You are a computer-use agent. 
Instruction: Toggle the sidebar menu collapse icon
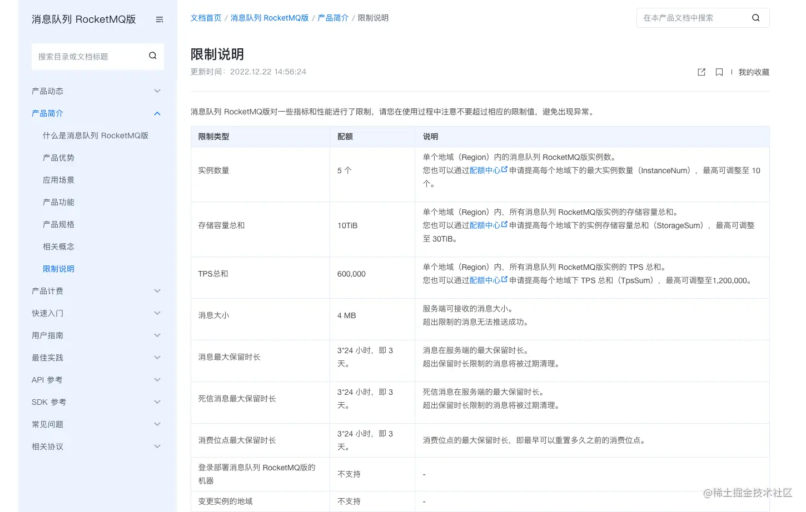click(x=160, y=19)
